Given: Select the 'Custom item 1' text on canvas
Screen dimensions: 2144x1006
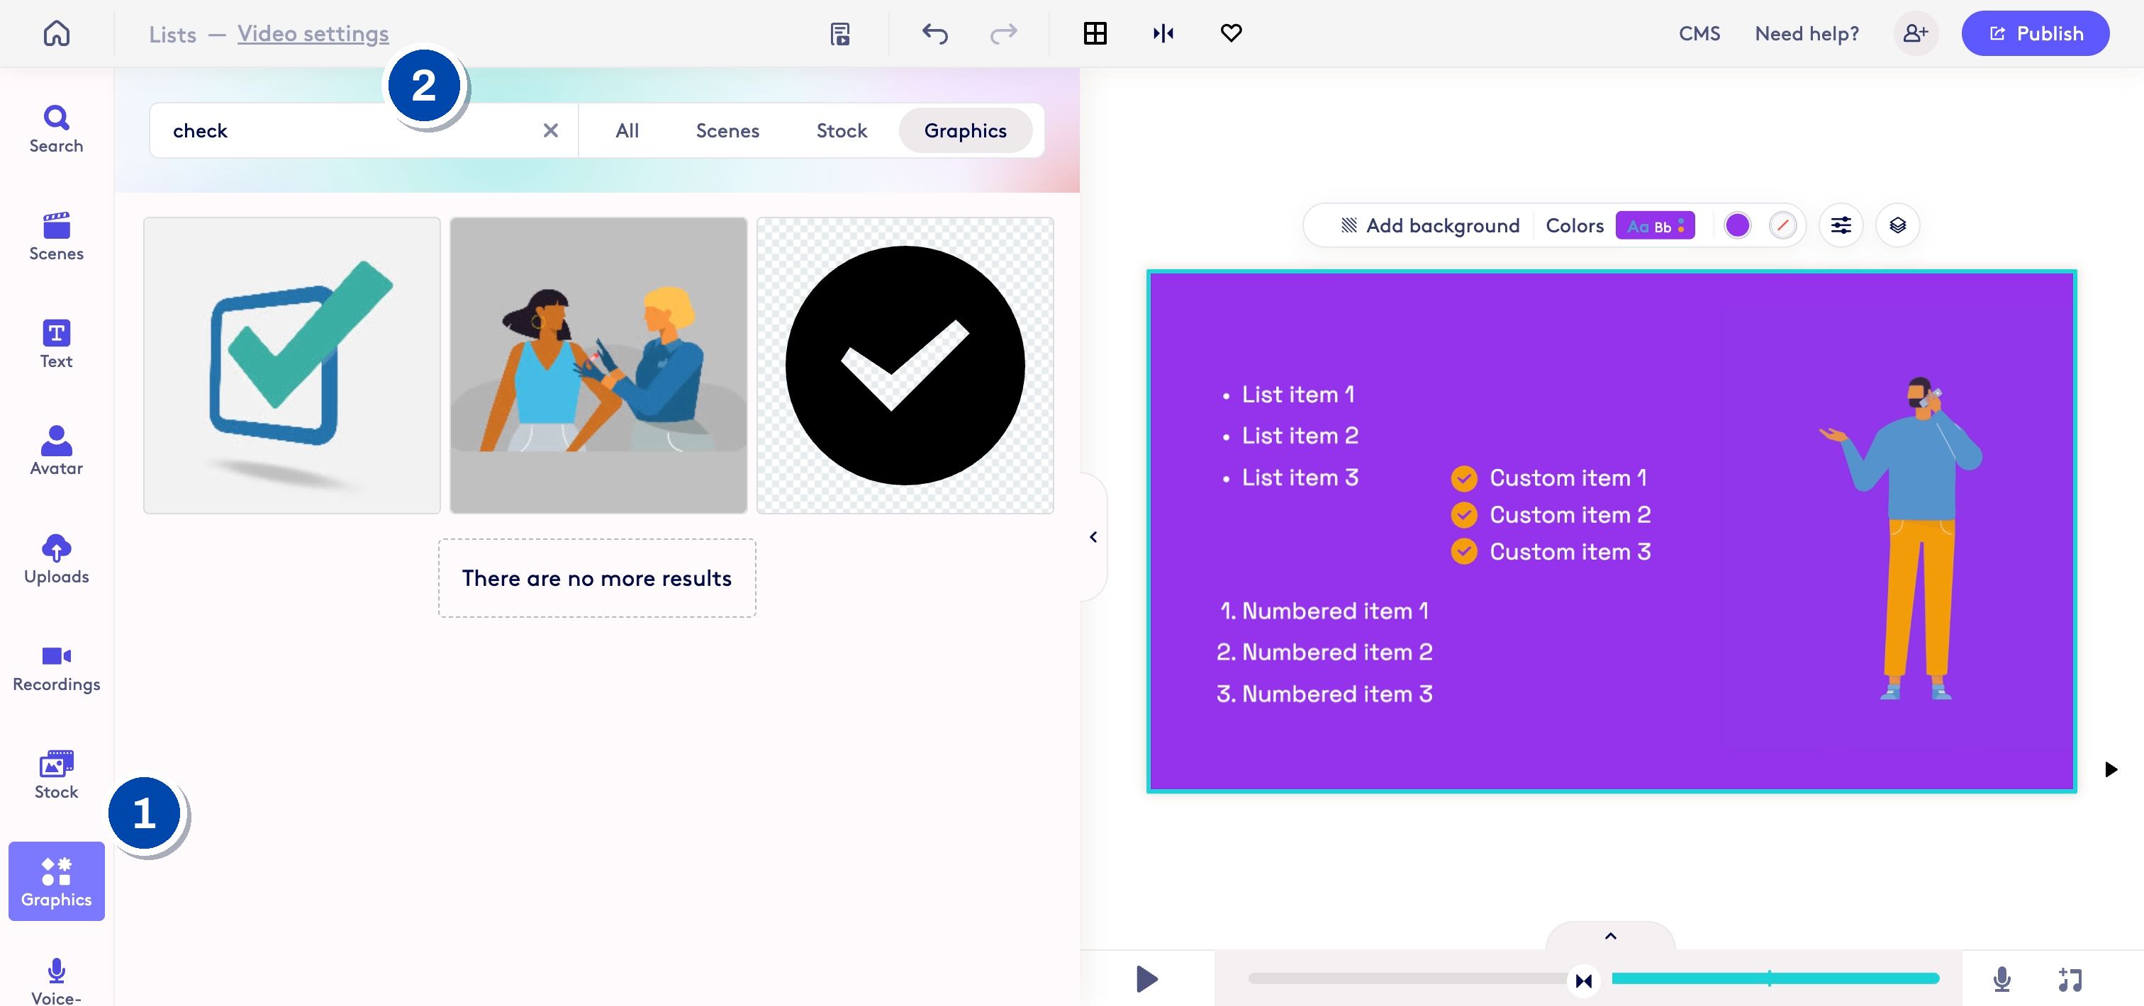Looking at the screenshot, I should point(1568,478).
